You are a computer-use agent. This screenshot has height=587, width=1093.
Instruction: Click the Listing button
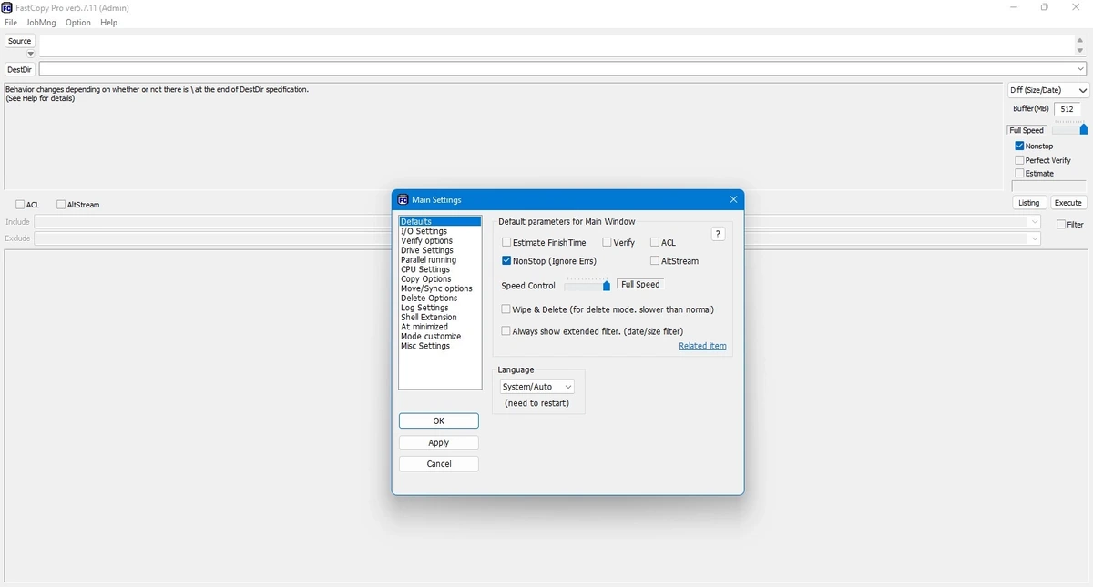pyautogui.click(x=1028, y=203)
